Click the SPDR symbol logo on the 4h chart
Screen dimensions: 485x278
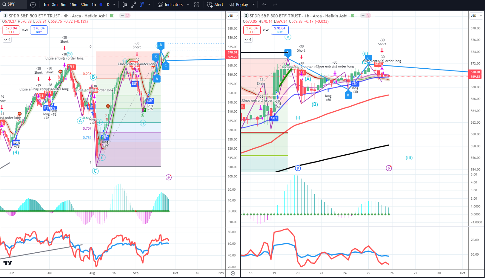tap(5, 16)
